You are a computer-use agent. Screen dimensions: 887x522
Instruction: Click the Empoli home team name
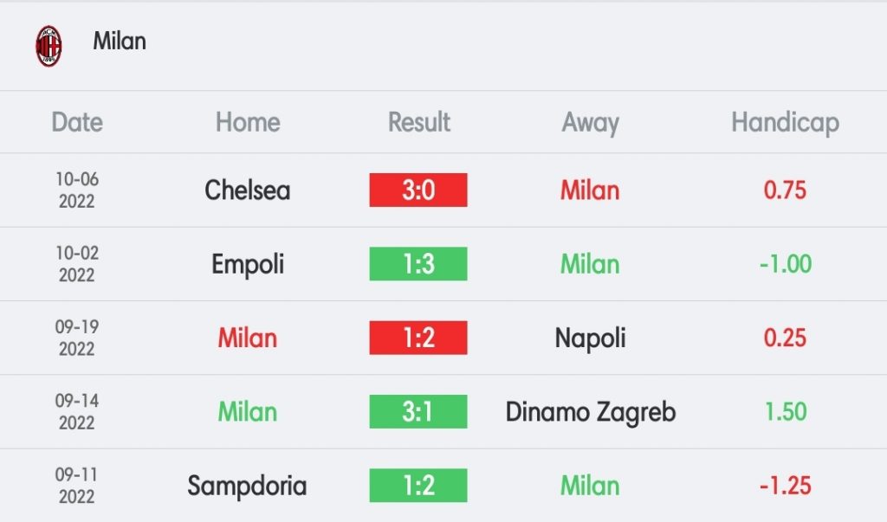pos(248,264)
